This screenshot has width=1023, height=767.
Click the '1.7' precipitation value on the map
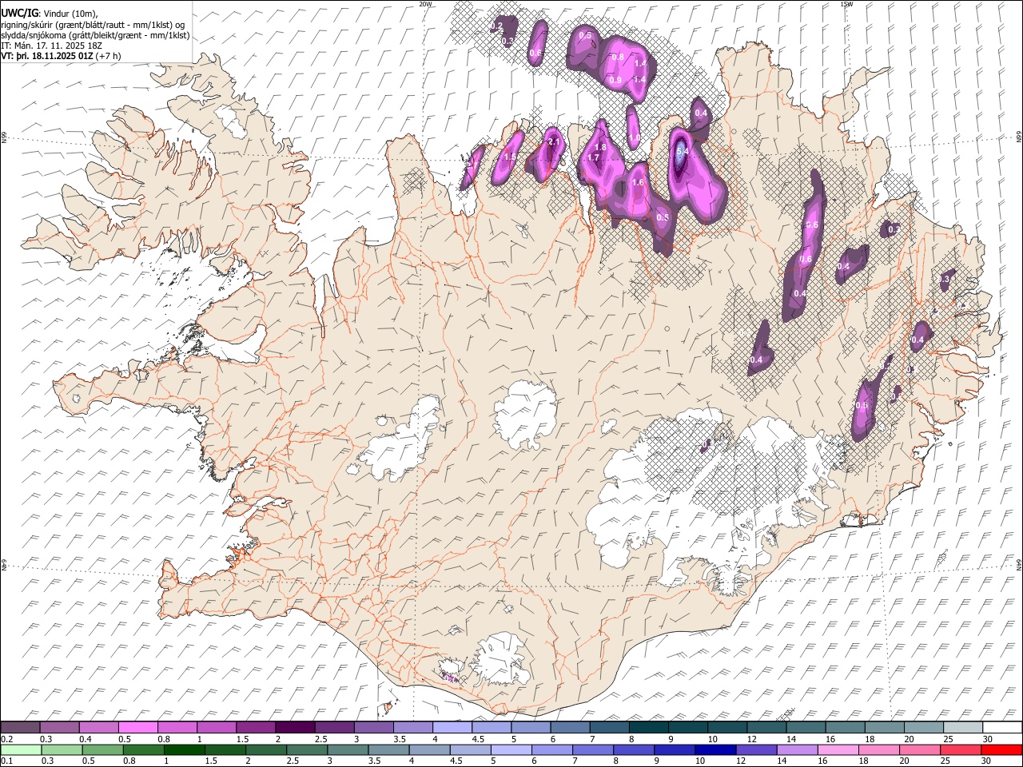(x=593, y=158)
